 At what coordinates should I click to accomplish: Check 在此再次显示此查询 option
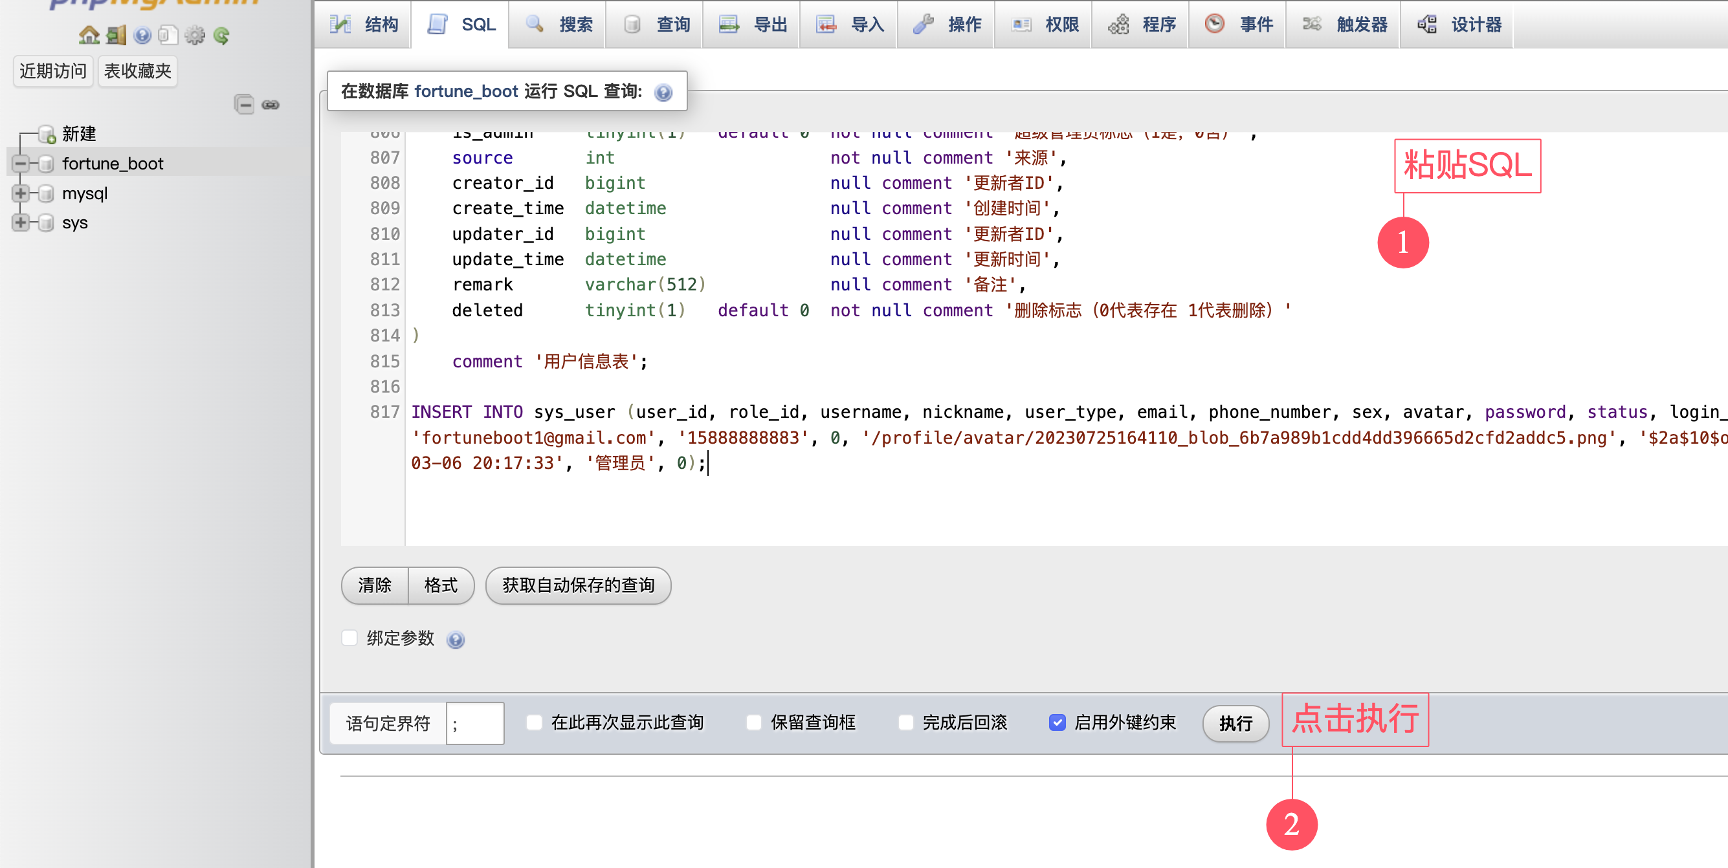[534, 722]
